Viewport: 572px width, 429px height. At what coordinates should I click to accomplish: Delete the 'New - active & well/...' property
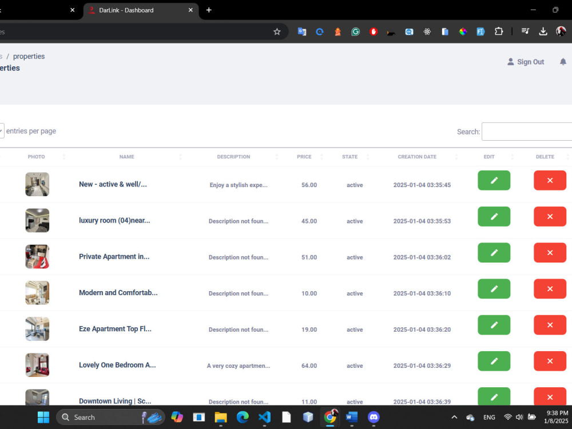(x=550, y=180)
